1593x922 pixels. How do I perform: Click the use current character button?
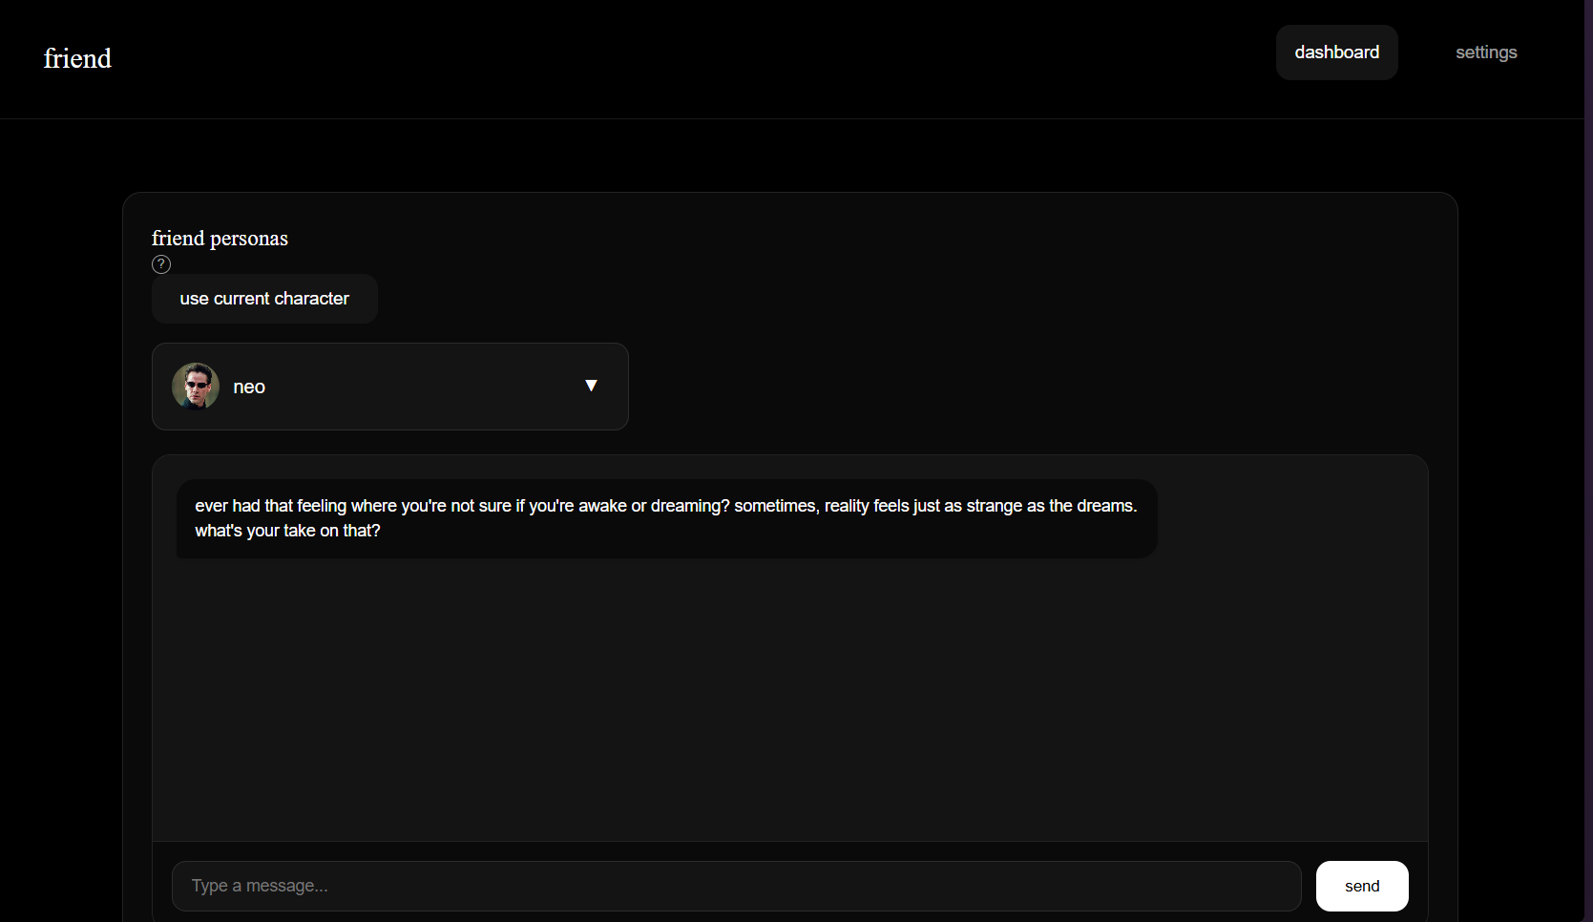click(x=264, y=299)
